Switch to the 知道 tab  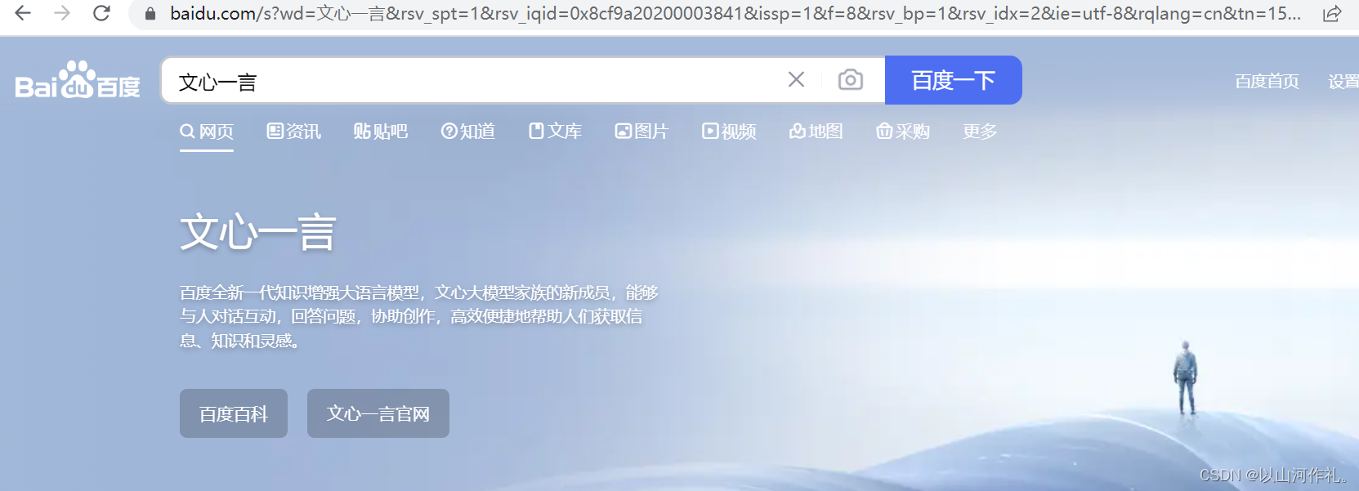[468, 132]
